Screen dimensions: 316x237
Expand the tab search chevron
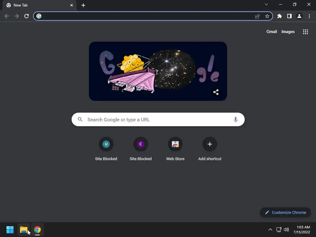[x=266, y=4]
